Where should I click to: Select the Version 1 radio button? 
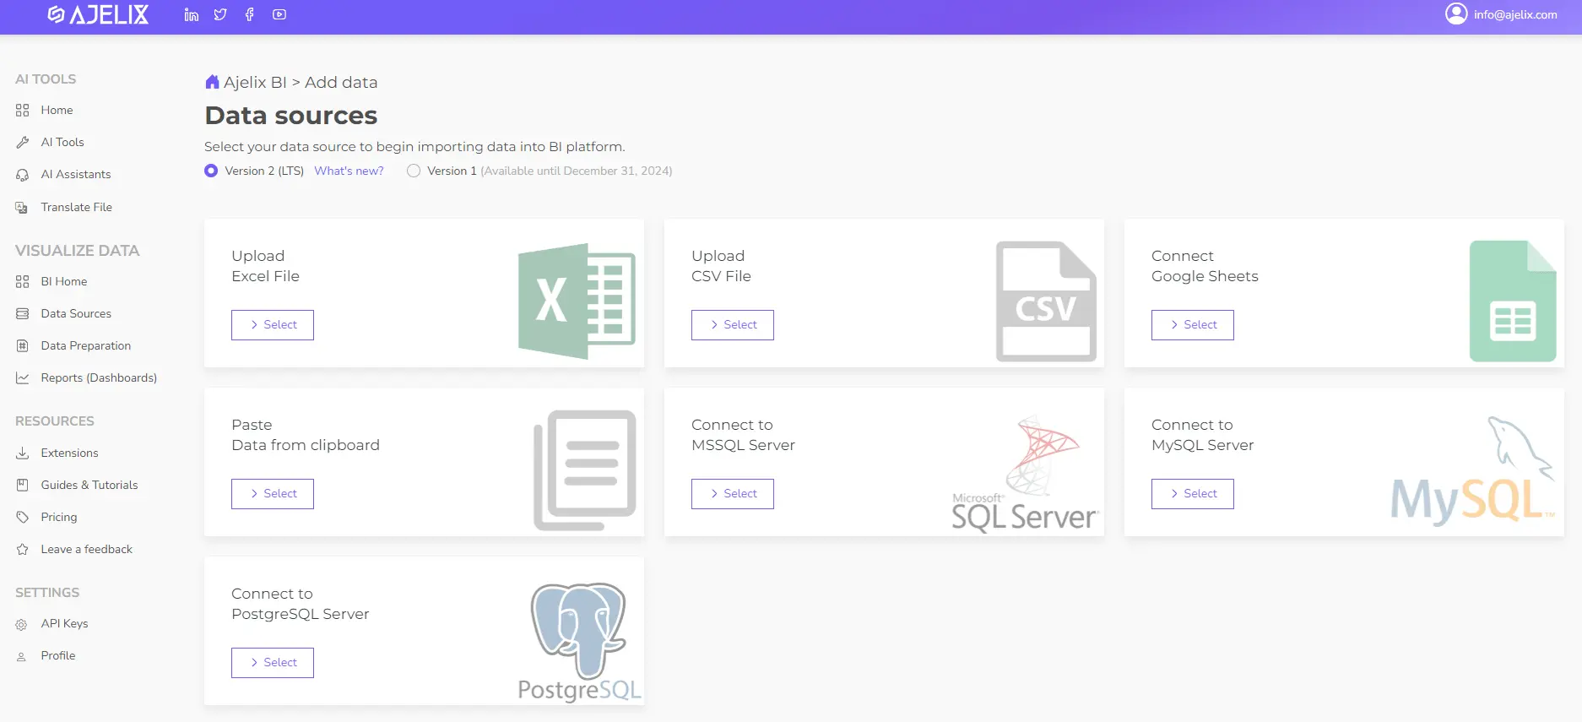[x=414, y=171]
